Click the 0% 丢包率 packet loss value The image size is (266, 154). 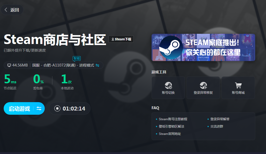pyautogui.click(x=38, y=79)
